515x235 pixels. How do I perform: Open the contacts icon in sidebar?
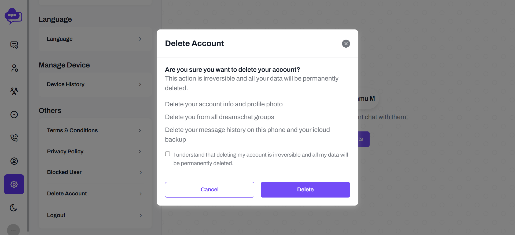(14, 68)
